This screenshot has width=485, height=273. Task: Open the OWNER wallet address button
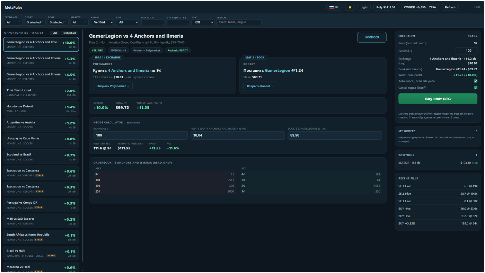(x=420, y=7)
